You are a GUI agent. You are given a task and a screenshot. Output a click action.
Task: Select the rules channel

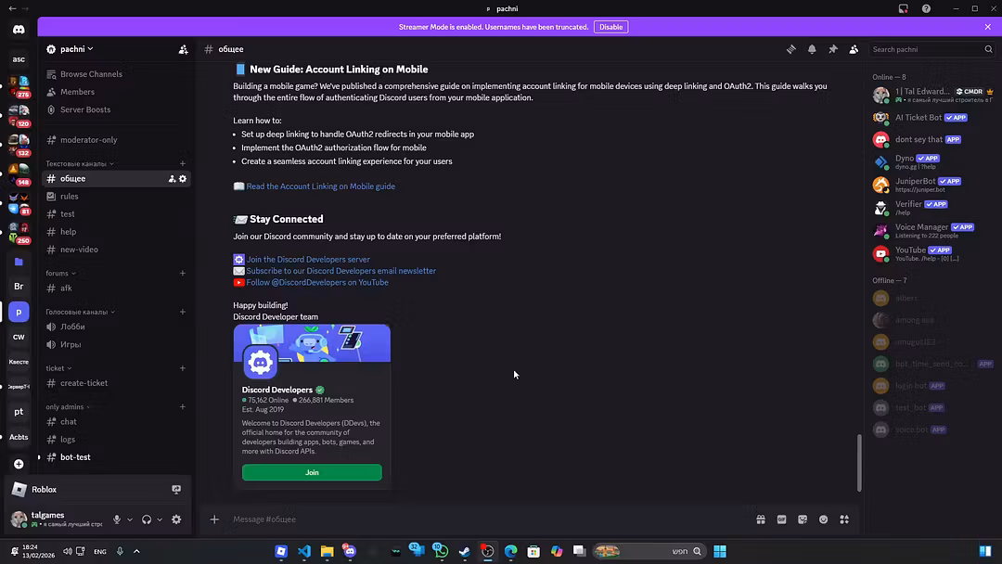(x=116, y=197)
